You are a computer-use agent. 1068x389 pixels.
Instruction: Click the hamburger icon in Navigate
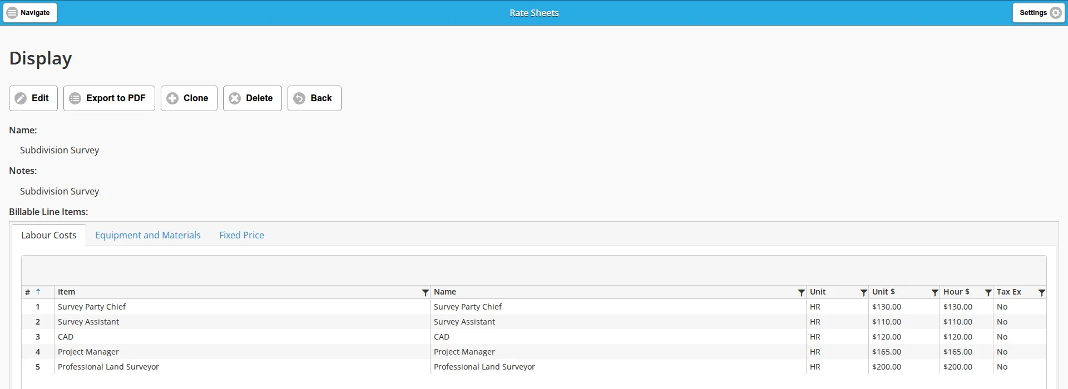coord(12,13)
